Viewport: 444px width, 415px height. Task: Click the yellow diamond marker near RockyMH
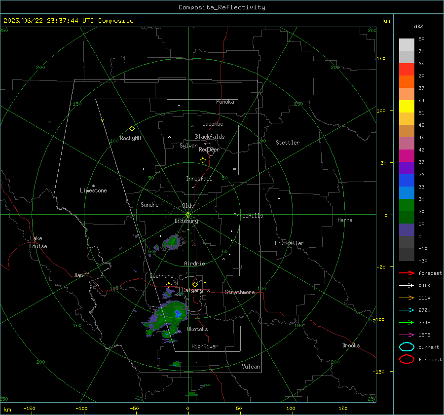pyautogui.click(x=132, y=129)
